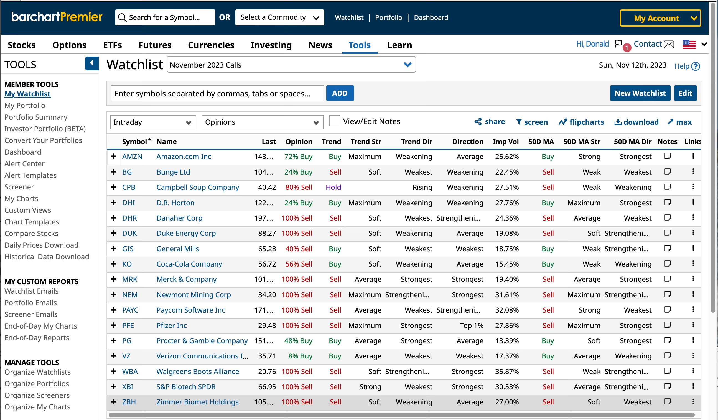Open notes icon for AMZN row
The height and width of the screenshot is (420, 718).
point(667,156)
